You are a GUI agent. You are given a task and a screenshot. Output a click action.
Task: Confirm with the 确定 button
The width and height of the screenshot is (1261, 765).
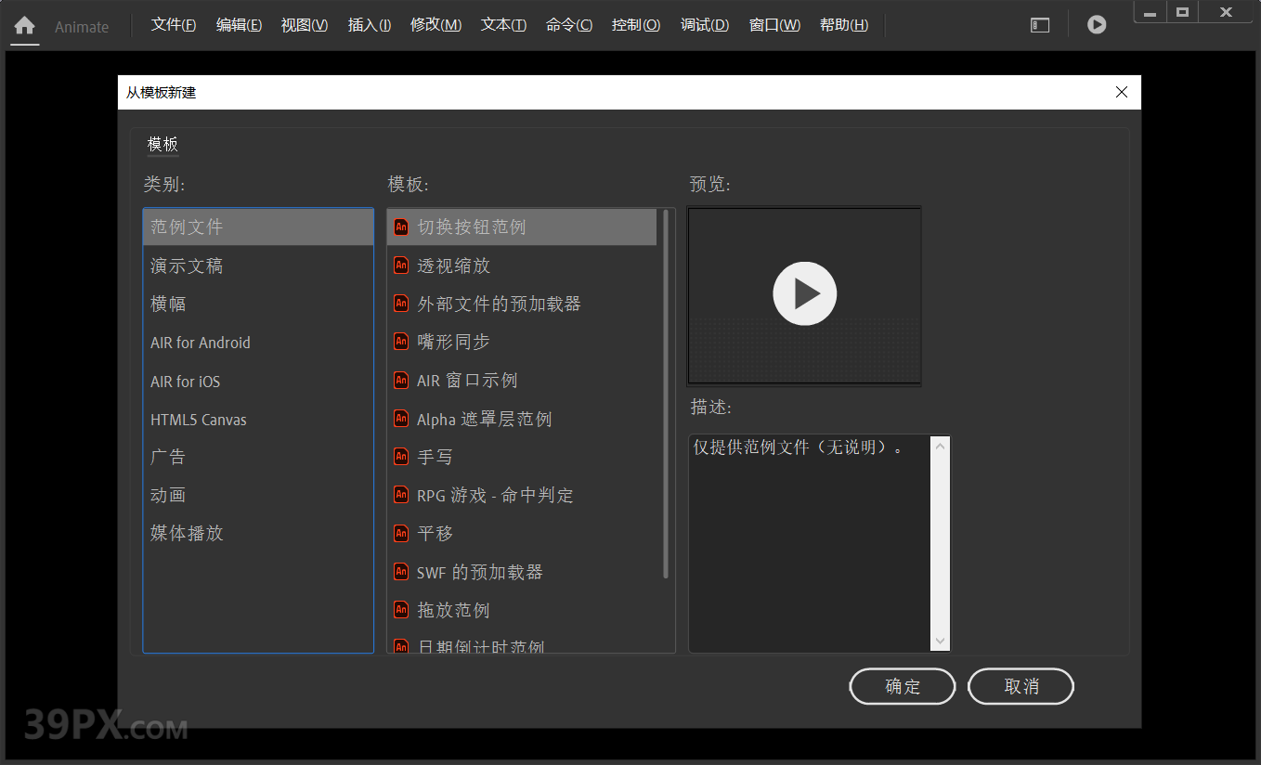[x=903, y=686]
